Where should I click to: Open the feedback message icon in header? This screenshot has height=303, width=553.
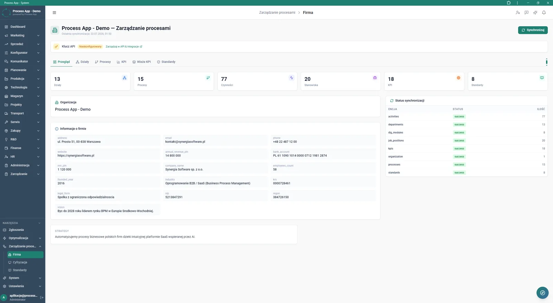coord(526,13)
